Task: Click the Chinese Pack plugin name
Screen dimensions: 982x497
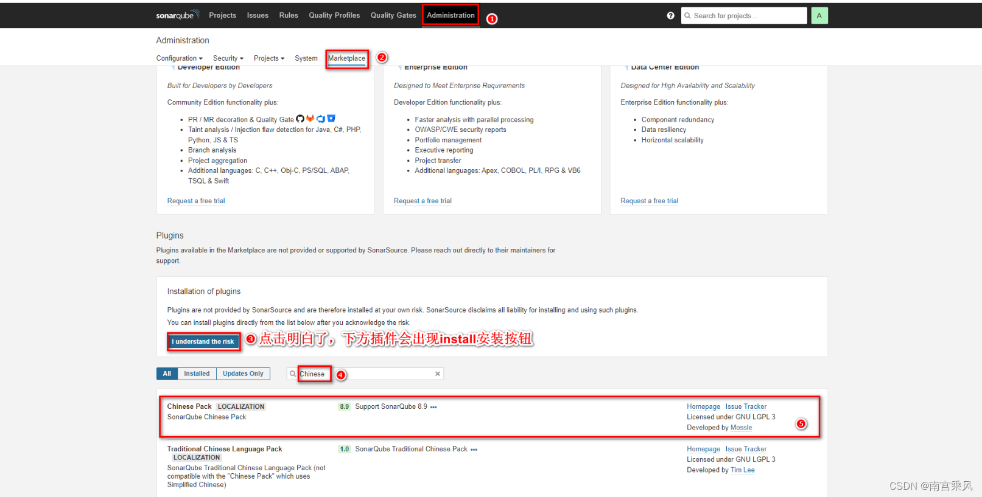Action: pos(189,407)
